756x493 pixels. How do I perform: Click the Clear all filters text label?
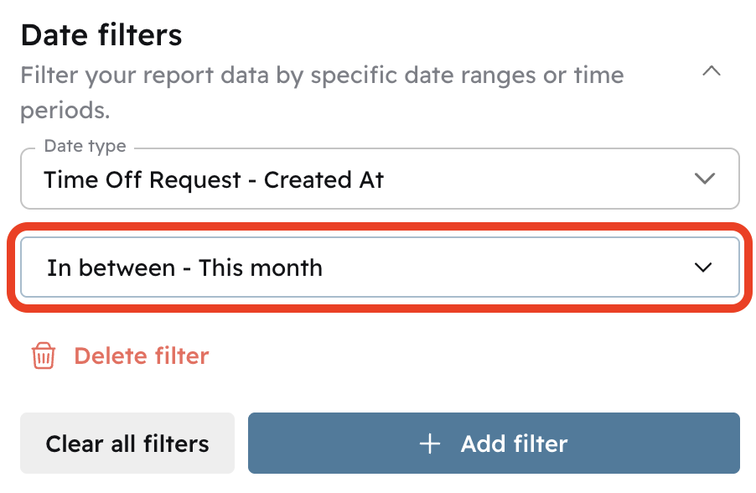click(127, 444)
